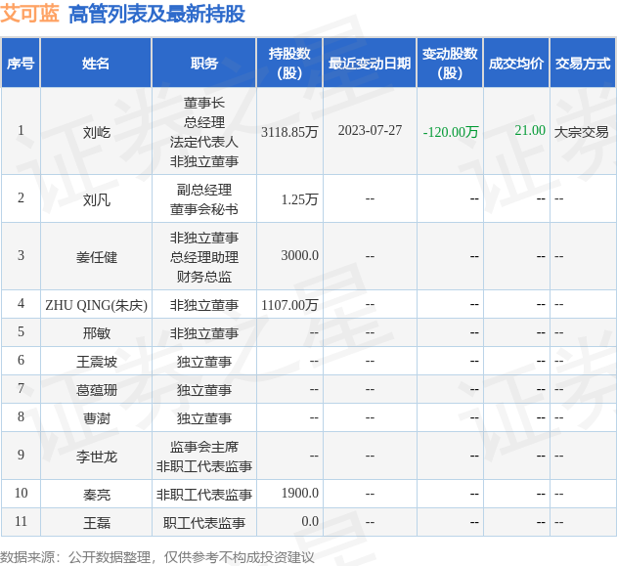Click 独立董事 in 葛蕴珊's row

(203, 390)
